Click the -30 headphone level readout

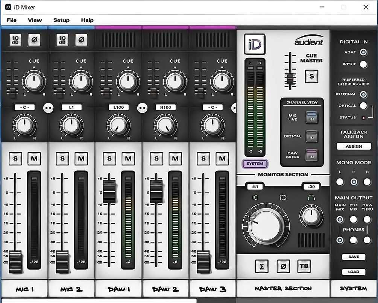(311, 187)
